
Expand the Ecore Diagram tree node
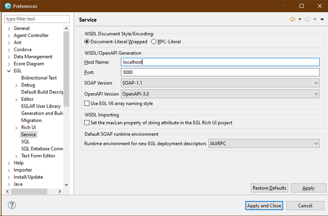click(x=9, y=64)
